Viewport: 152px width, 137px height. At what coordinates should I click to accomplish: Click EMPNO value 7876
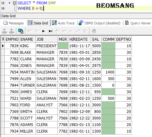[x=12, y=124]
